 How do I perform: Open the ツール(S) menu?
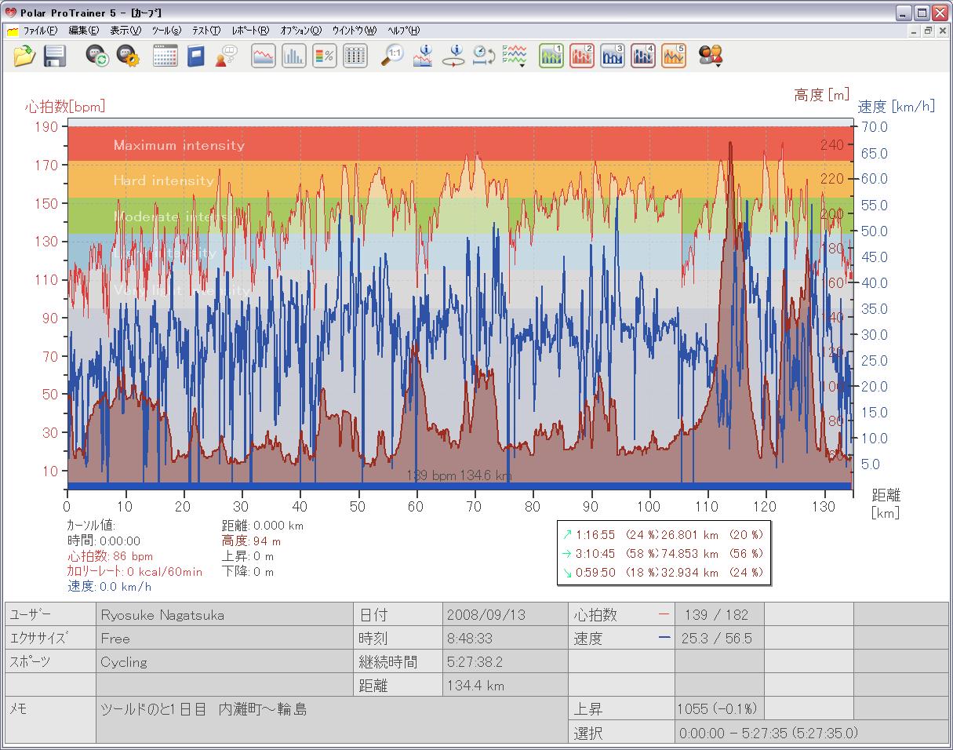pos(166,31)
